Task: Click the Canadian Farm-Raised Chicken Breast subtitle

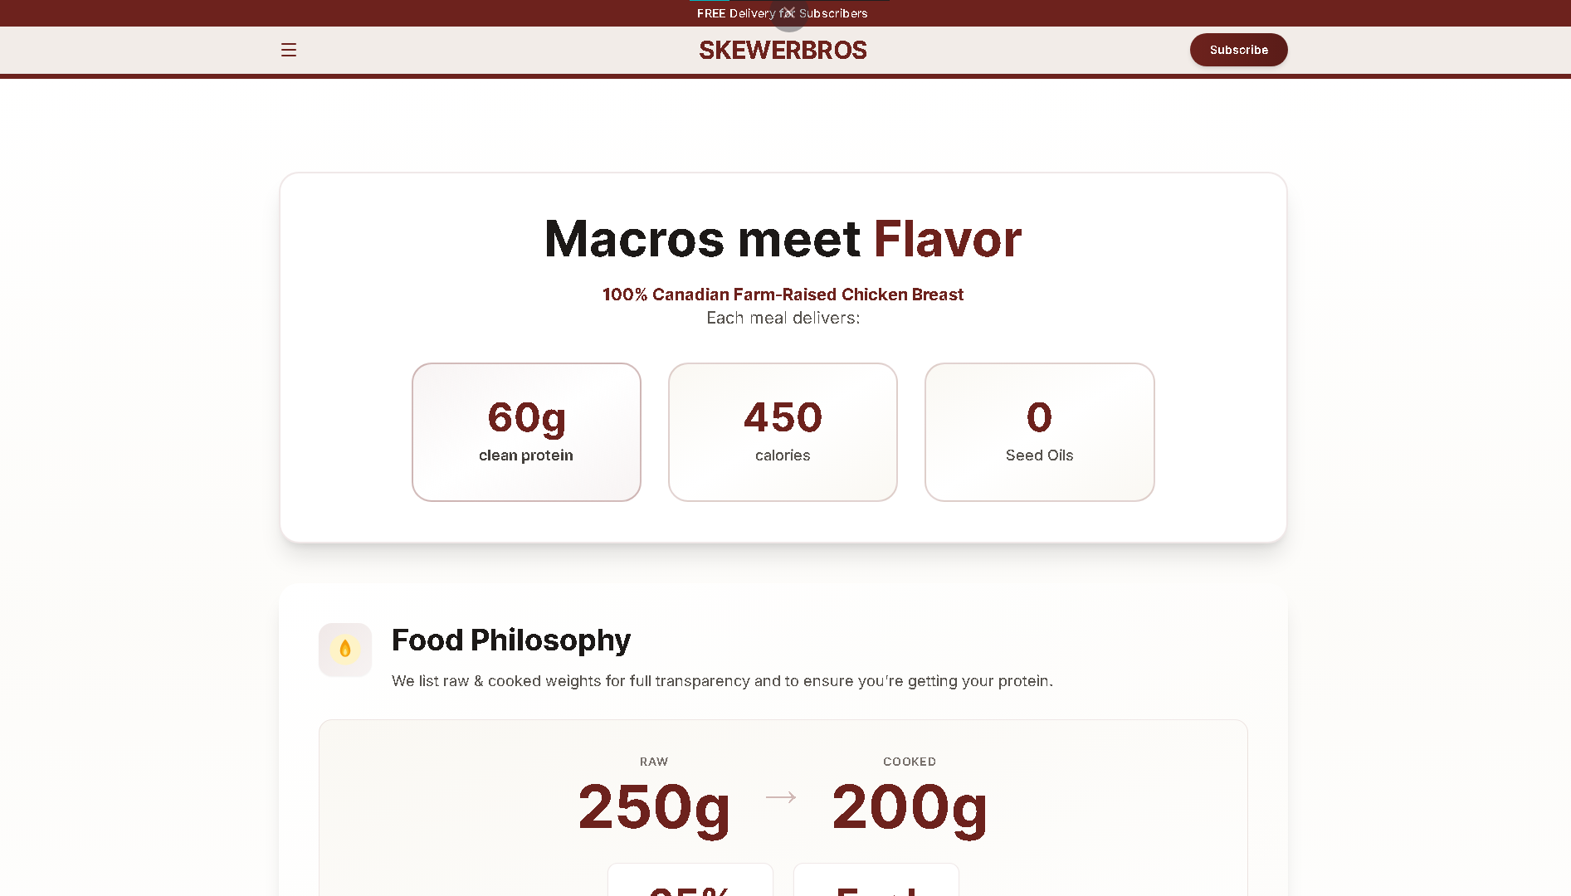Action: point(783,295)
